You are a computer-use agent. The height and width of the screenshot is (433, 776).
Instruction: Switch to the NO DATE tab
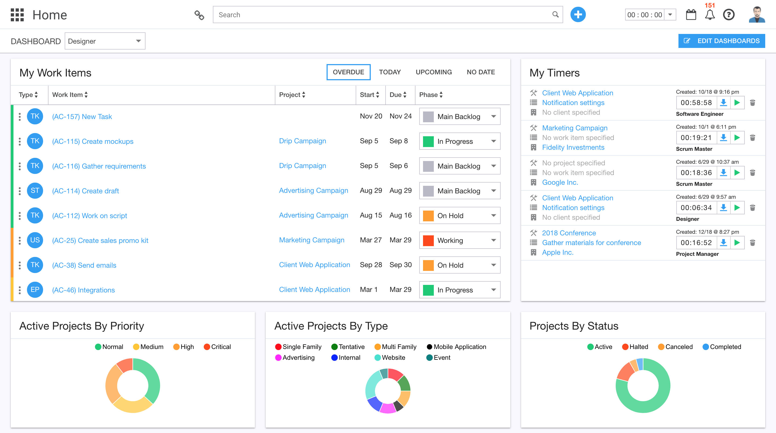click(x=480, y=72)
